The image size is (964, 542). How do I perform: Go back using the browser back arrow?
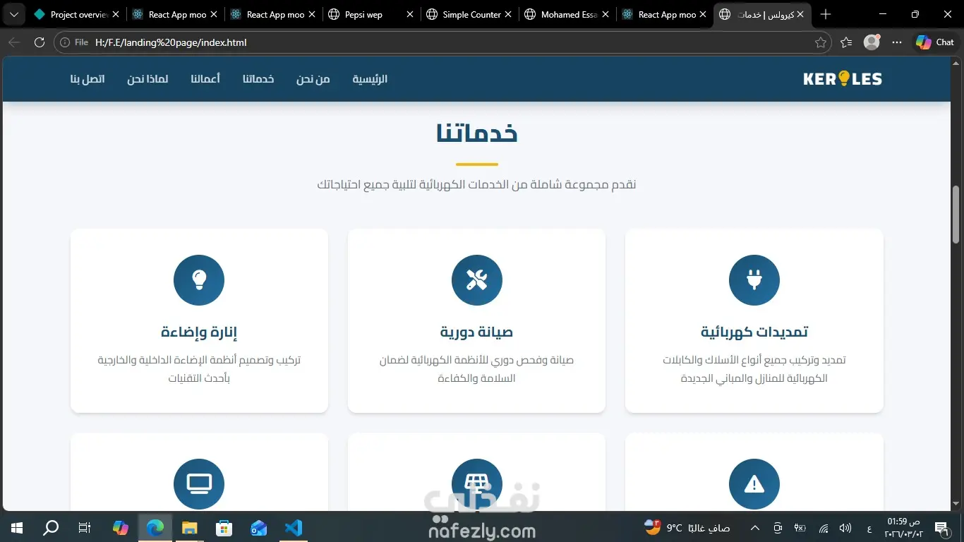coord(14,42)
